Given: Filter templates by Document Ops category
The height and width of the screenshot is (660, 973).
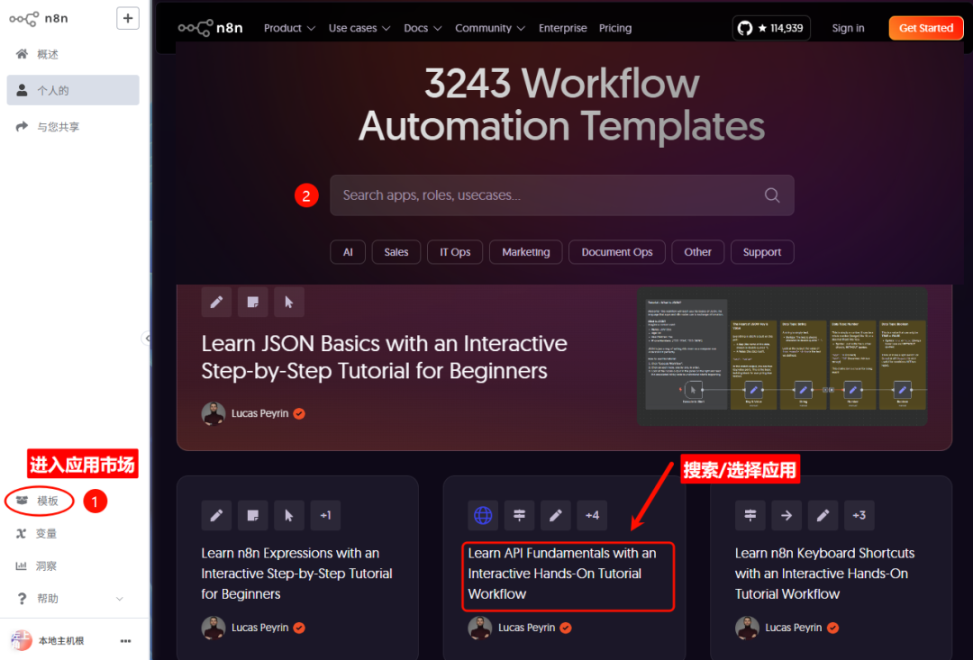Looking at the screenshot, I should 617,252.
